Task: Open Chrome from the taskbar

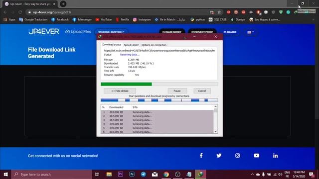Action: tap(166, 175)
